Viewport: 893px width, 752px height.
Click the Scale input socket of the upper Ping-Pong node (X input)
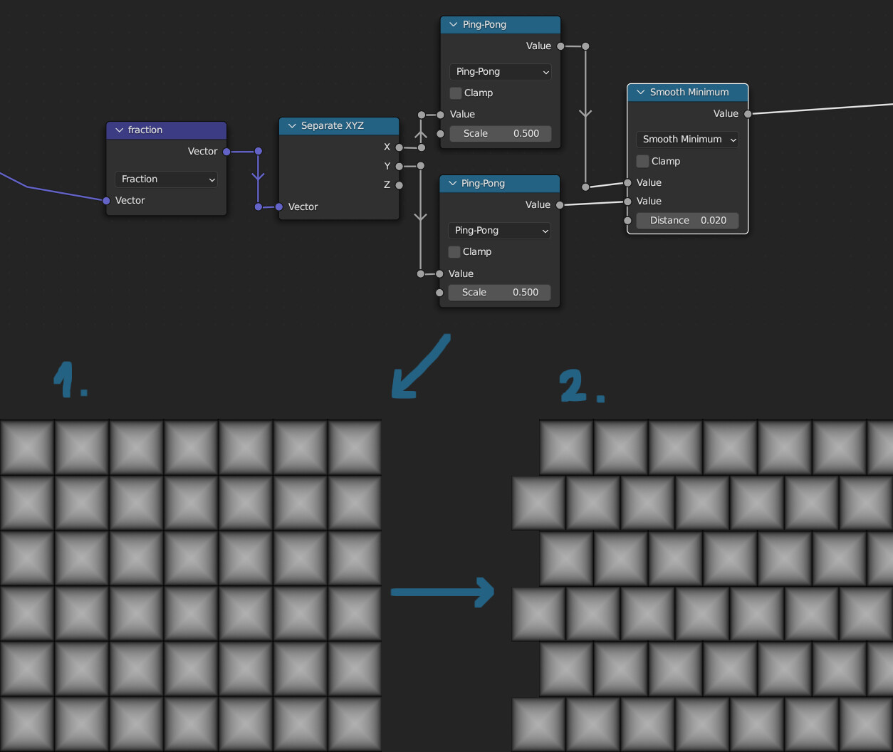[x=441, y=134]
